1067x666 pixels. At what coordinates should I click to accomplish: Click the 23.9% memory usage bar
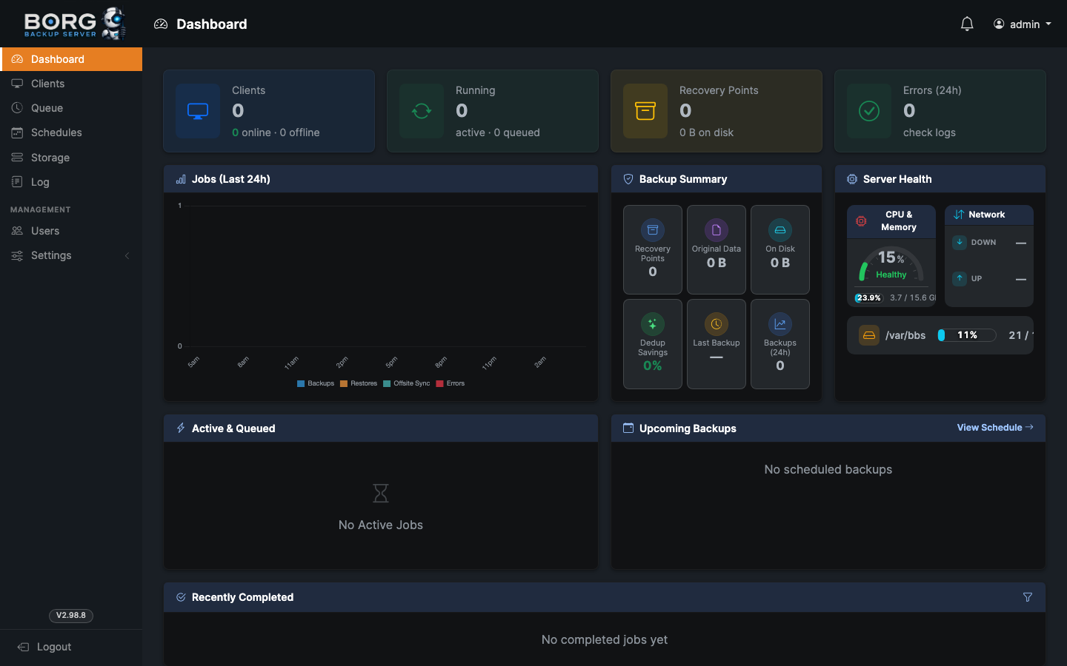tap(869, 298)
